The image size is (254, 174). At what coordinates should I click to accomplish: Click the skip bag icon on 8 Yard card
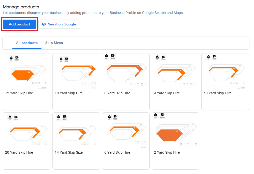click(106, 56)
